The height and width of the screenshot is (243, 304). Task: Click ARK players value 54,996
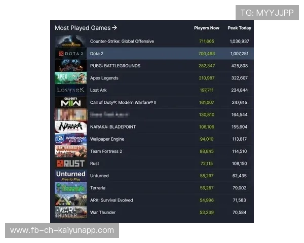[x=207, y=200]
